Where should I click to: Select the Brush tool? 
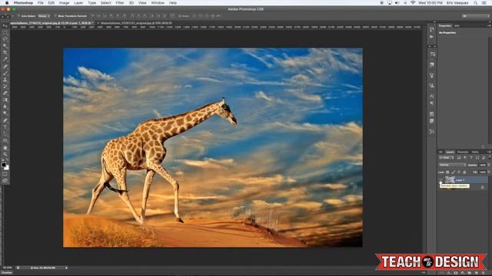(5, 74)
